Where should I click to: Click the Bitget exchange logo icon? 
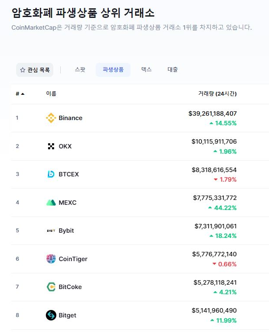coord(51,315)
